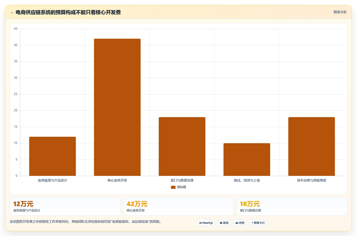Toggle the 指标值 legend color box
This screenshot has height=236, width=357.
coord(173,187)
